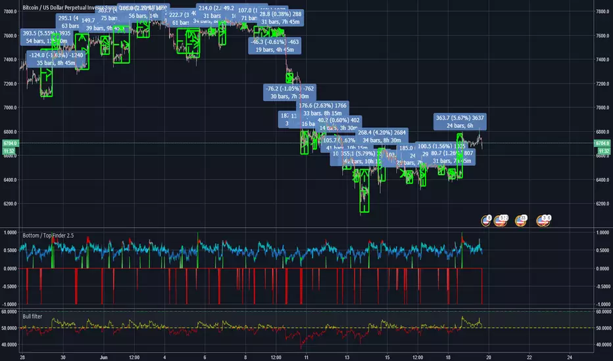Click the 24 date label on the time axis
613x361 pixels.
pyautogui.click(x=570, y=357)
